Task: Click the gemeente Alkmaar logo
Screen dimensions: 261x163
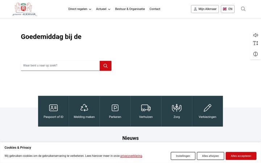Action: tap(25, 9)
